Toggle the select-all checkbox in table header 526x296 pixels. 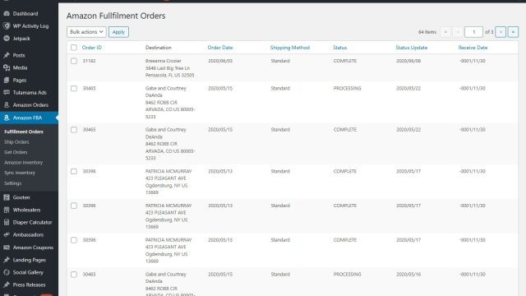(74, 48)
